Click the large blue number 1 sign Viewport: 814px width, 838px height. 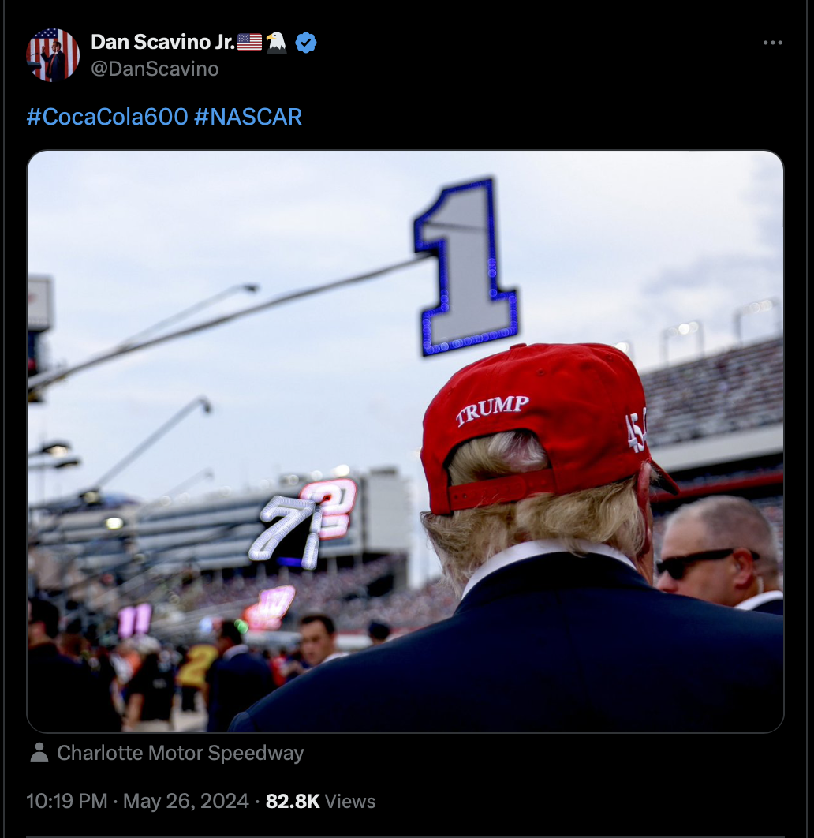(465, 266)
